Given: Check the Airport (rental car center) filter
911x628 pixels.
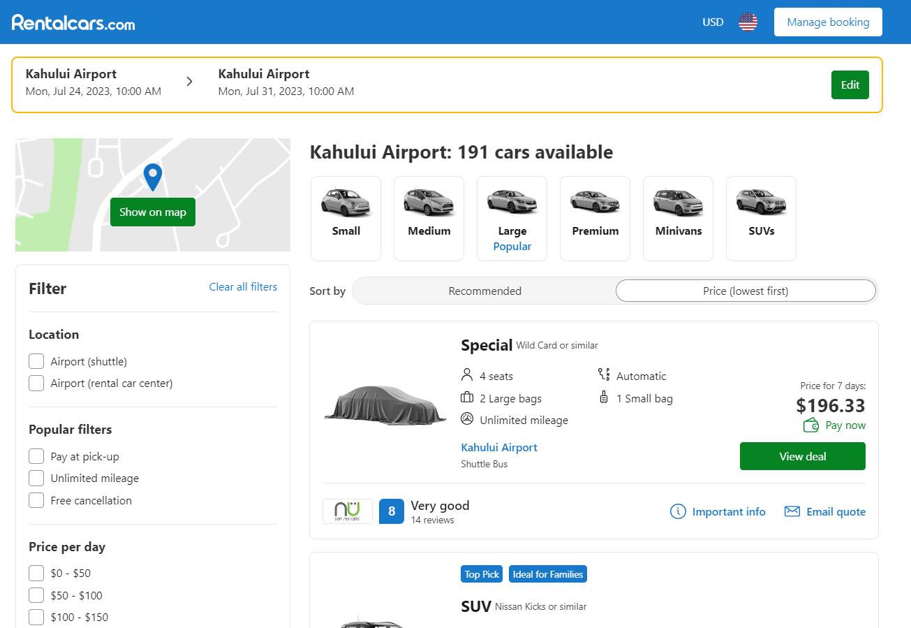Looking at the screenshot, I should (x=36, y=383).
